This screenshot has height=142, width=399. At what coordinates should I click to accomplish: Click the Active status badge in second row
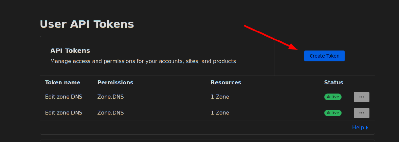click(333, 113)
